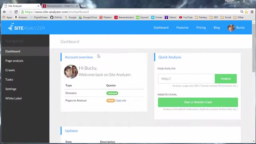This screenshot has height=144, width=256.
Task: Click the browser forward arrow
Action: tap(10, 12)
